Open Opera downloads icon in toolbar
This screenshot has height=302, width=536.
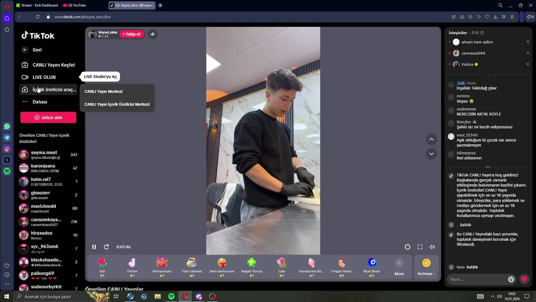tap(495, 17)
